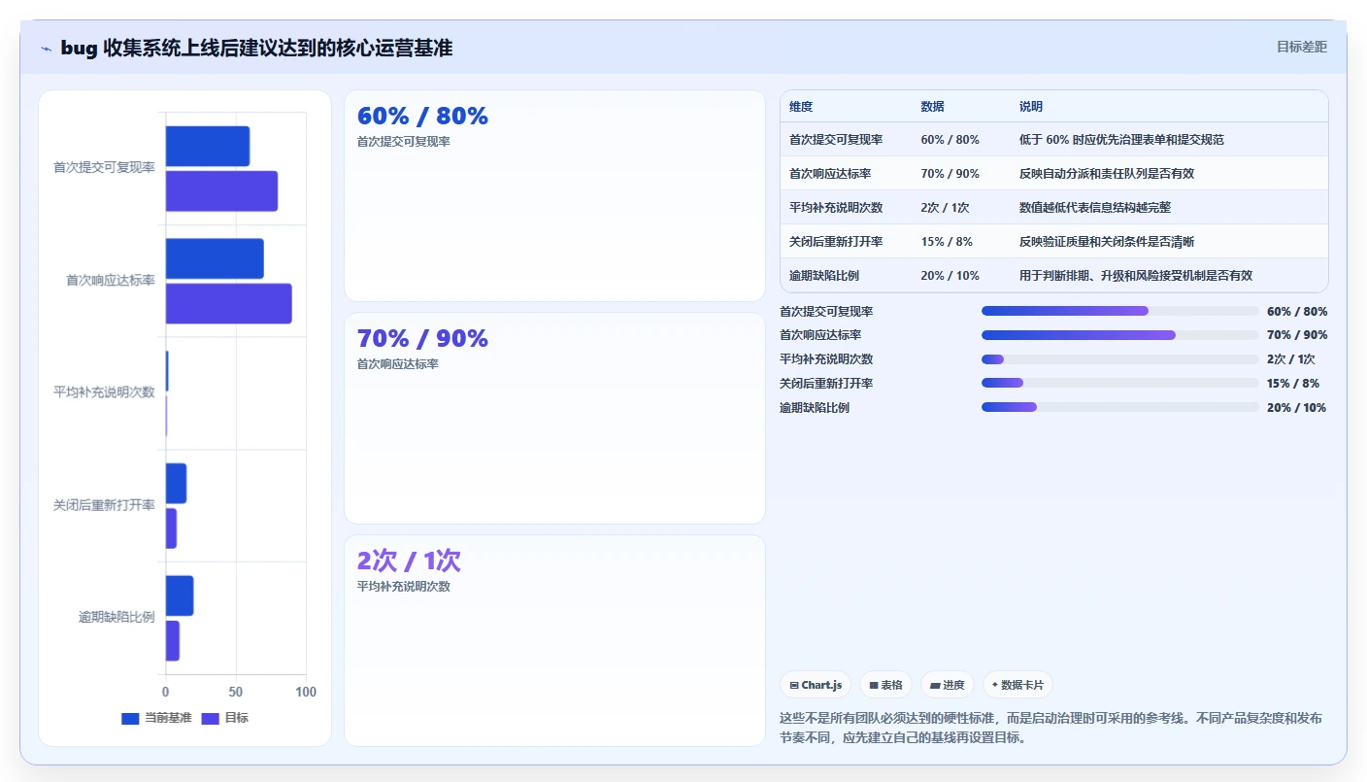Click the 平均补充说明次数 progress bar
Screen dimensions: 1367x782
pos(1119,359)
